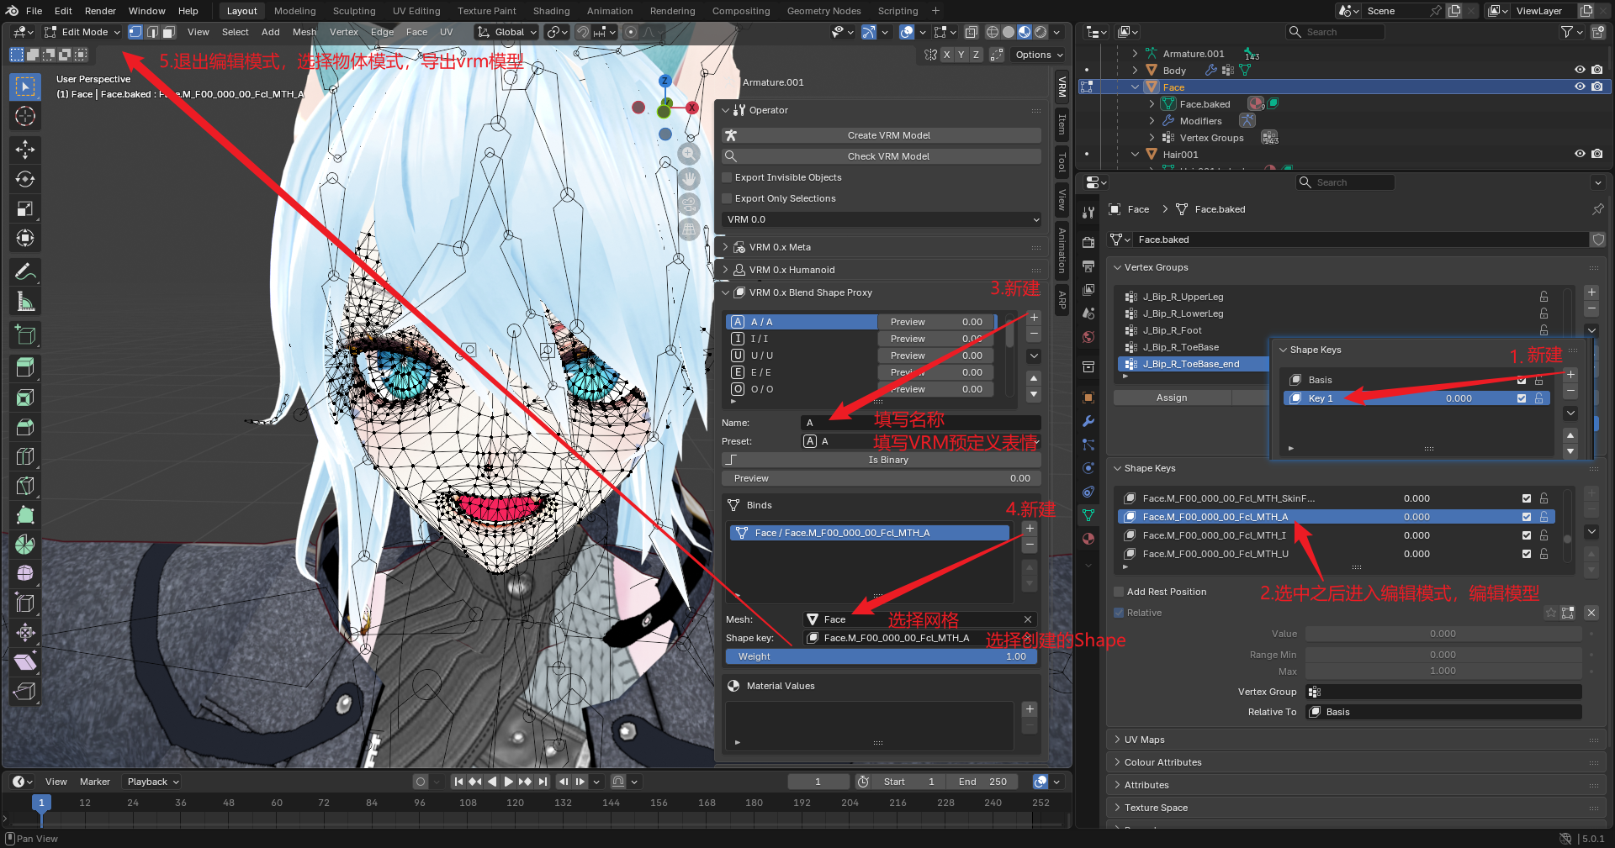Select the Transform tool
The height and width of the screenshot is (848, 1615).
25,238
